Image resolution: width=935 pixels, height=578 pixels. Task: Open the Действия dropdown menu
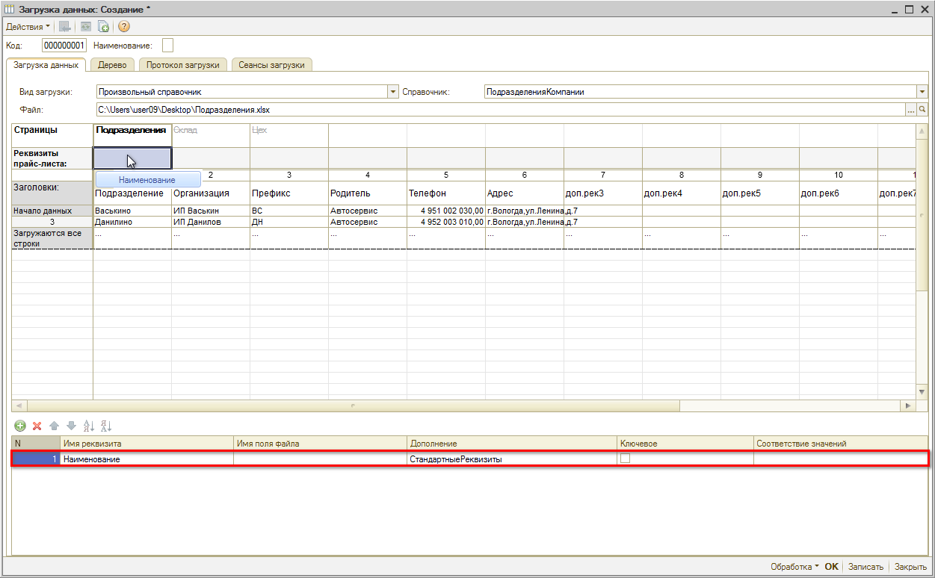(x=28, y=26)
